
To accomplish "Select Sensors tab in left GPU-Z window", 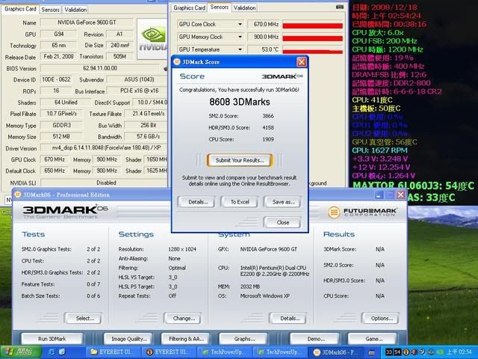I will [x=50, y=10].
